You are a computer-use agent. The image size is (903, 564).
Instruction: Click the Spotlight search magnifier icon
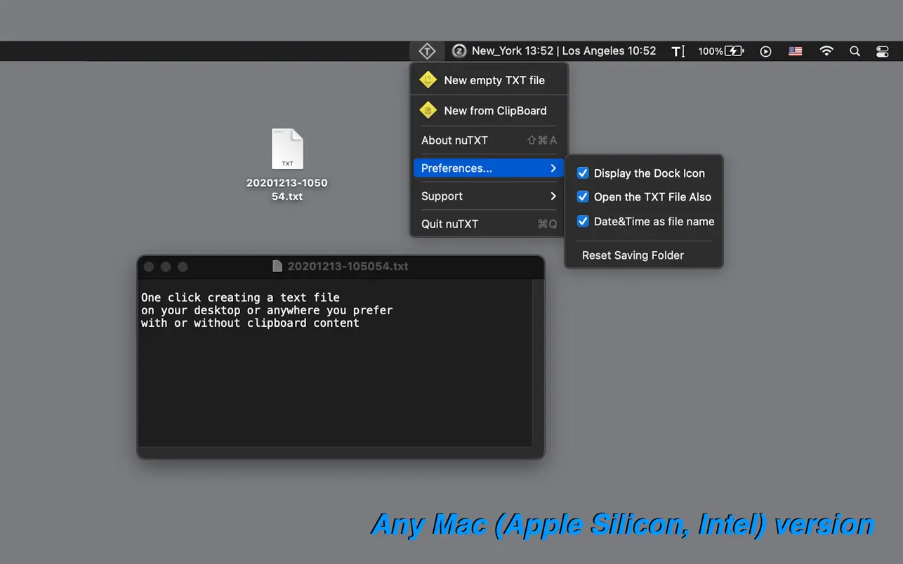coord(855,51)
